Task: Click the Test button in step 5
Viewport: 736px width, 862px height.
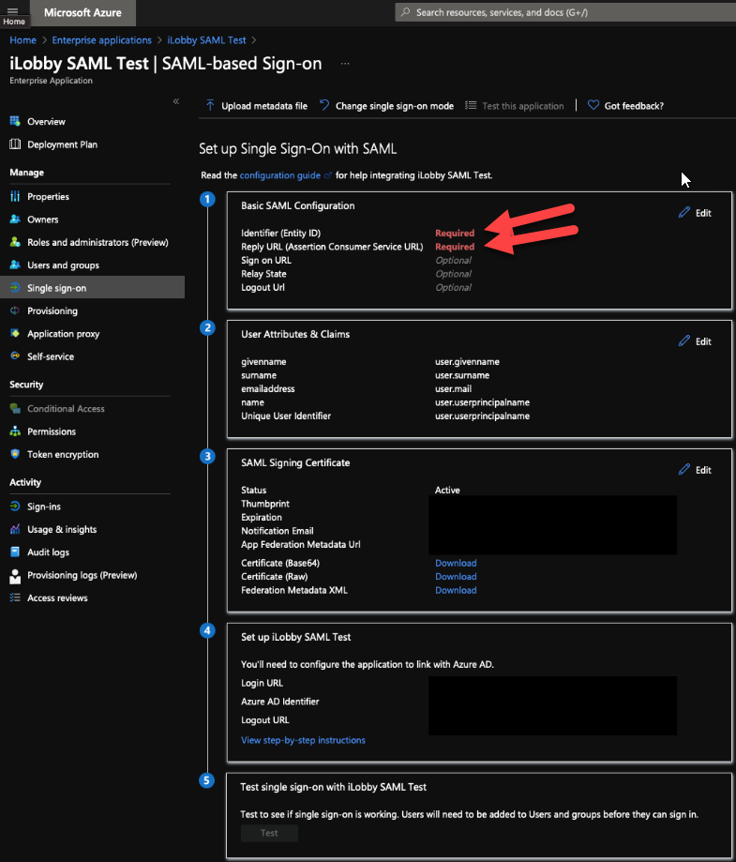Action: 269,833
